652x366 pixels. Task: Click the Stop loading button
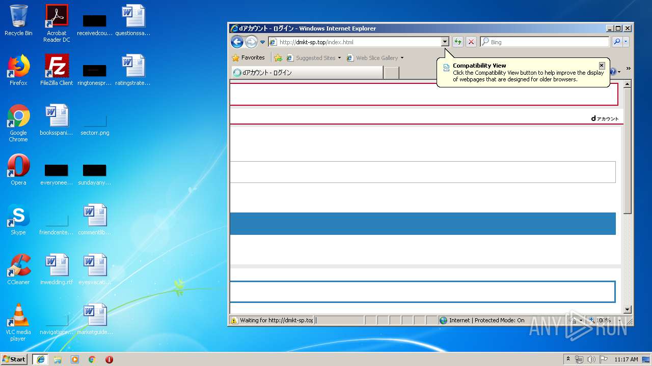tap(471, 42)
